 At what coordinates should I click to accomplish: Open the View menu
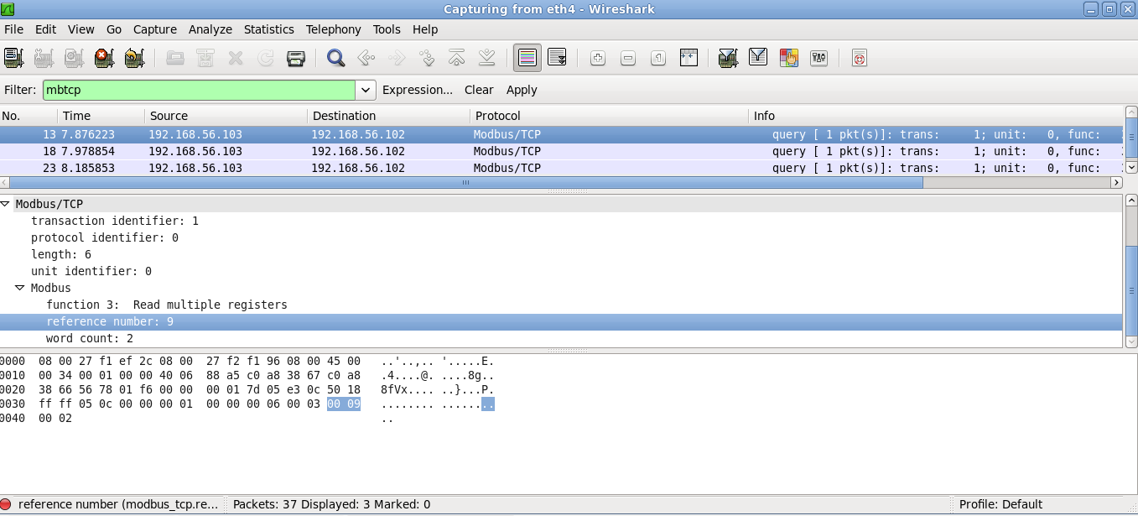pyautogui.click(x=81, y=29)
